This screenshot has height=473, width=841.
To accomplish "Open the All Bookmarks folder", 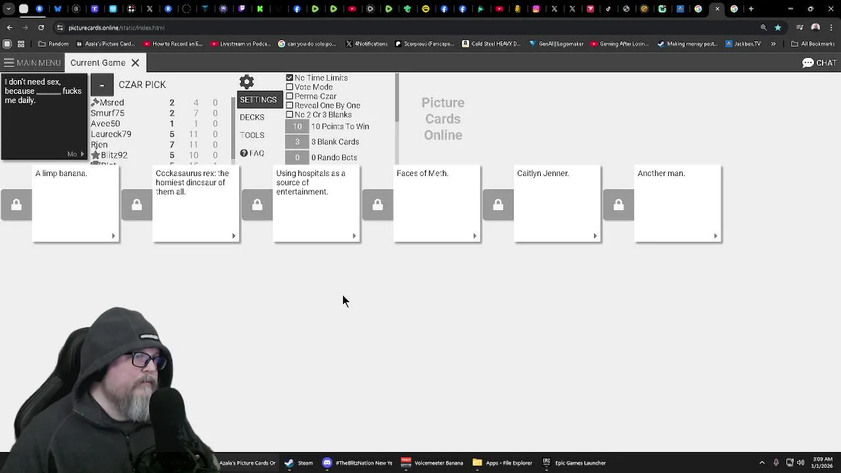I will 813,44.
